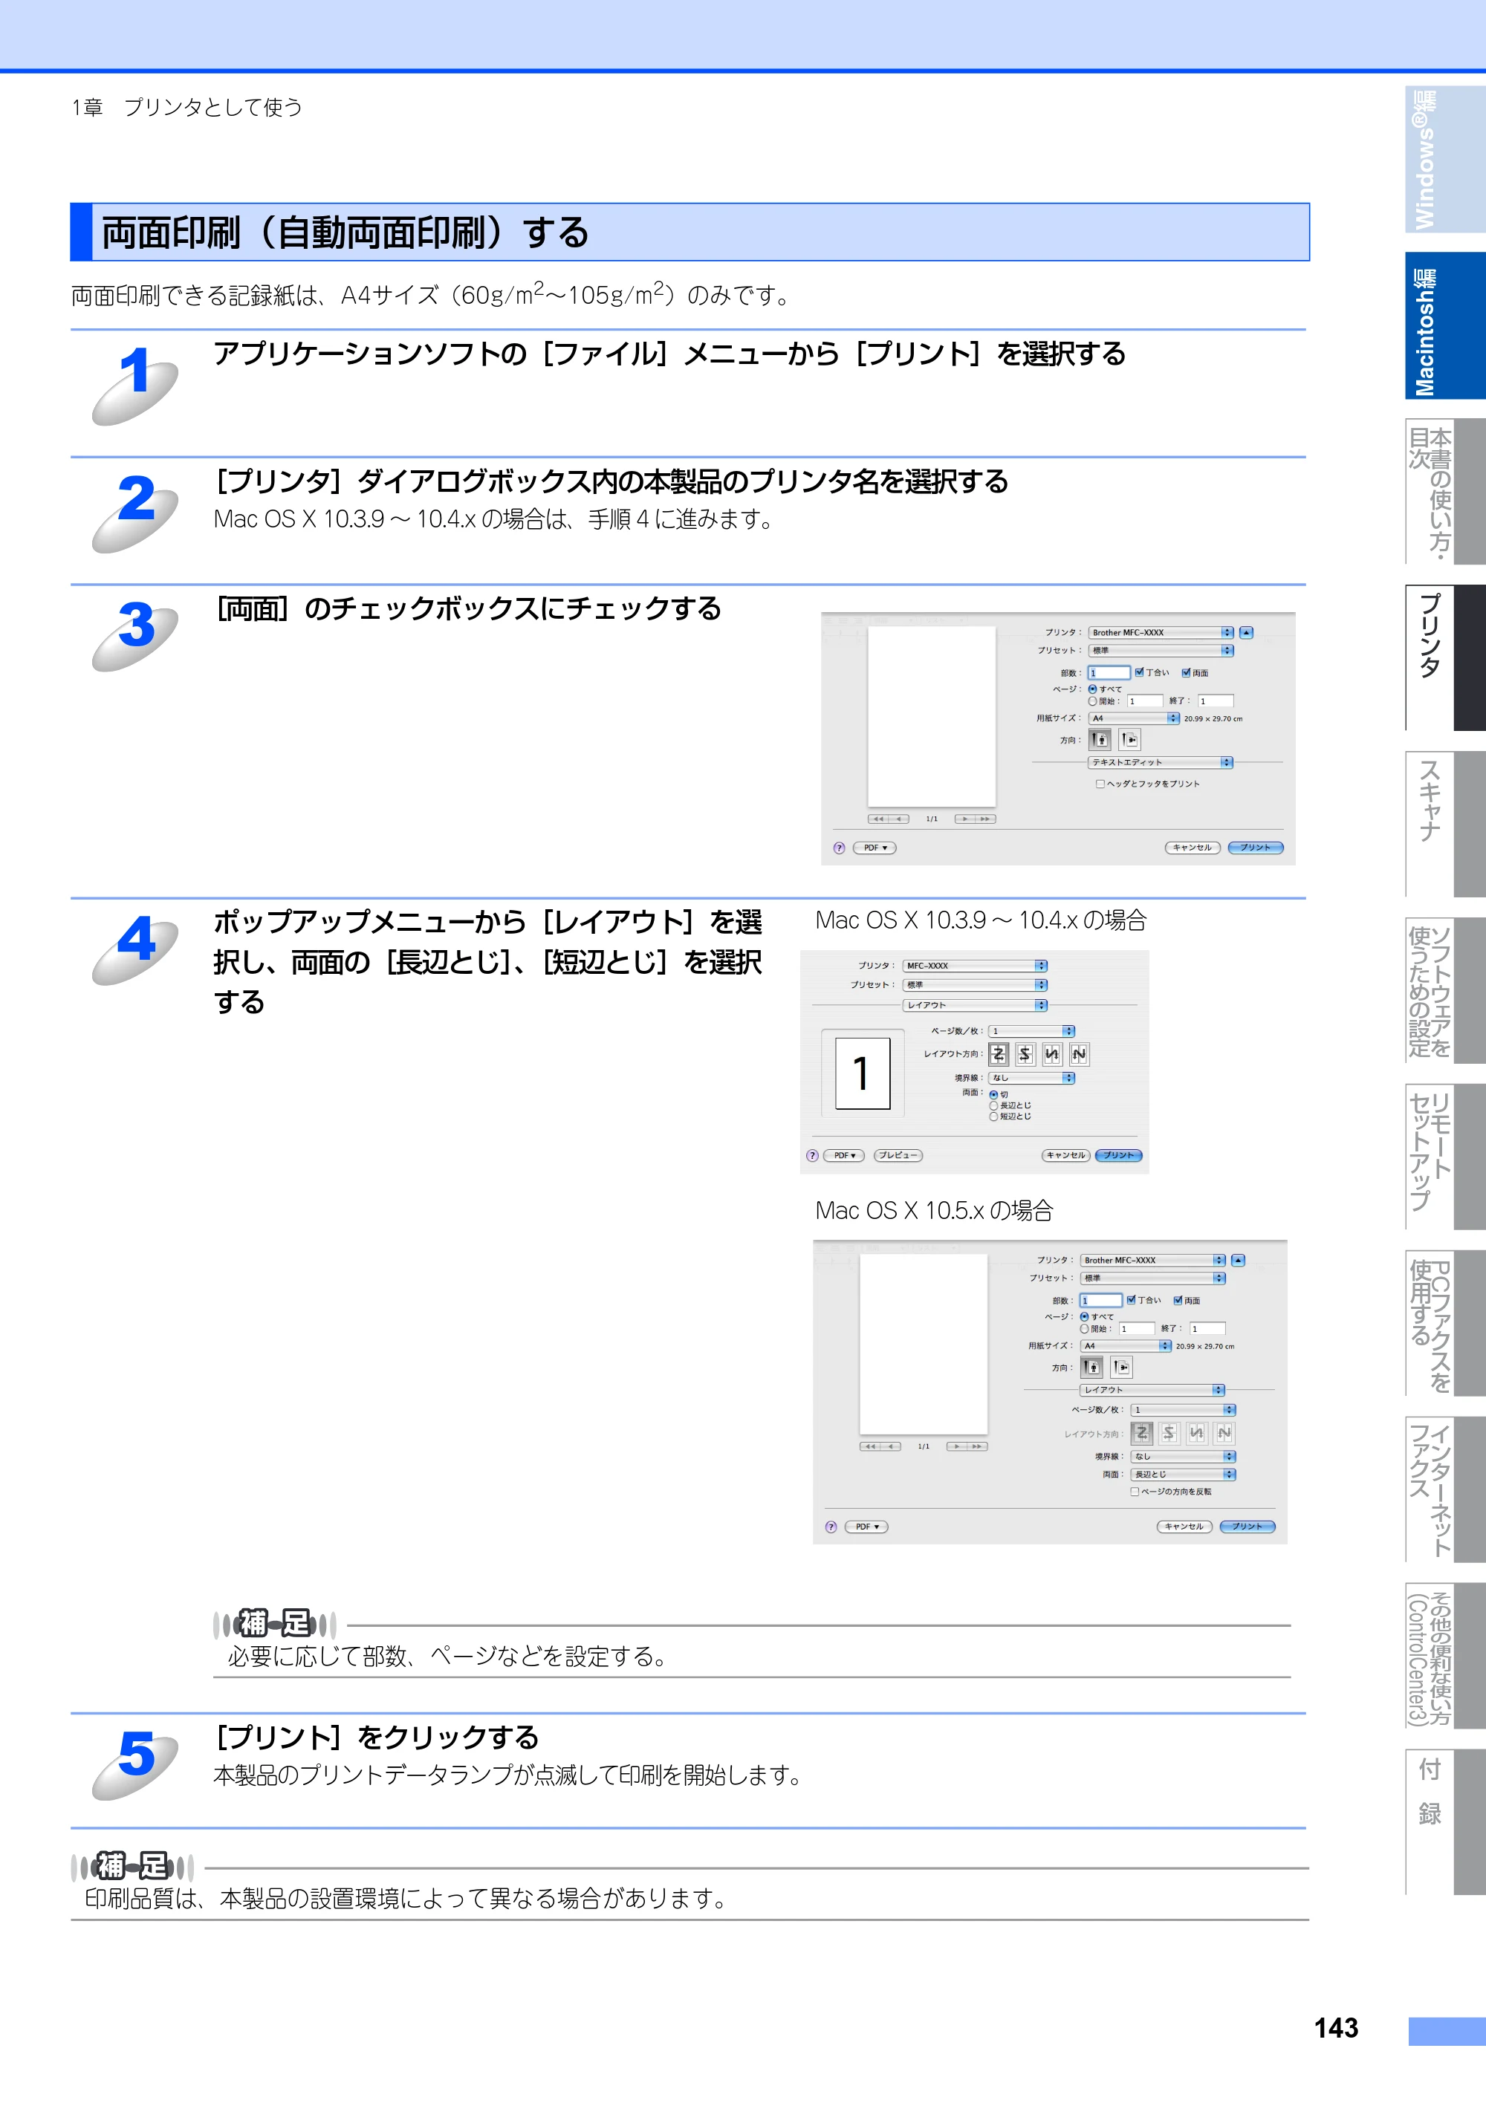Toggle 丁合い checkbox in step 3 dialog
Screen dimensions: 1486x2103
point(1139,672)
